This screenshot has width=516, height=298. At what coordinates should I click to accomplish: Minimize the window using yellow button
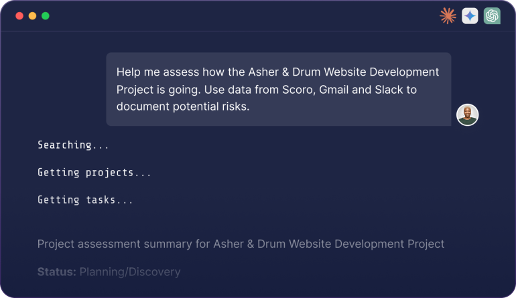32,16
